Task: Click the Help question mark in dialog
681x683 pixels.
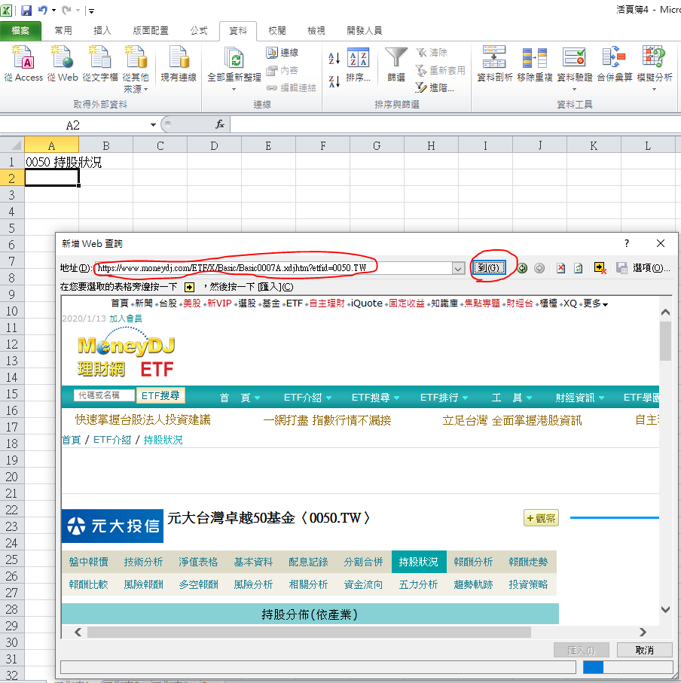Action: click(627, 243)
